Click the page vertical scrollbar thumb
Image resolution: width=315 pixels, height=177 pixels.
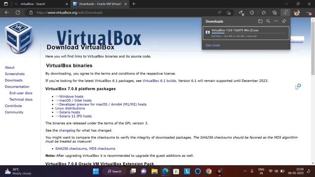tap(313, 48)
